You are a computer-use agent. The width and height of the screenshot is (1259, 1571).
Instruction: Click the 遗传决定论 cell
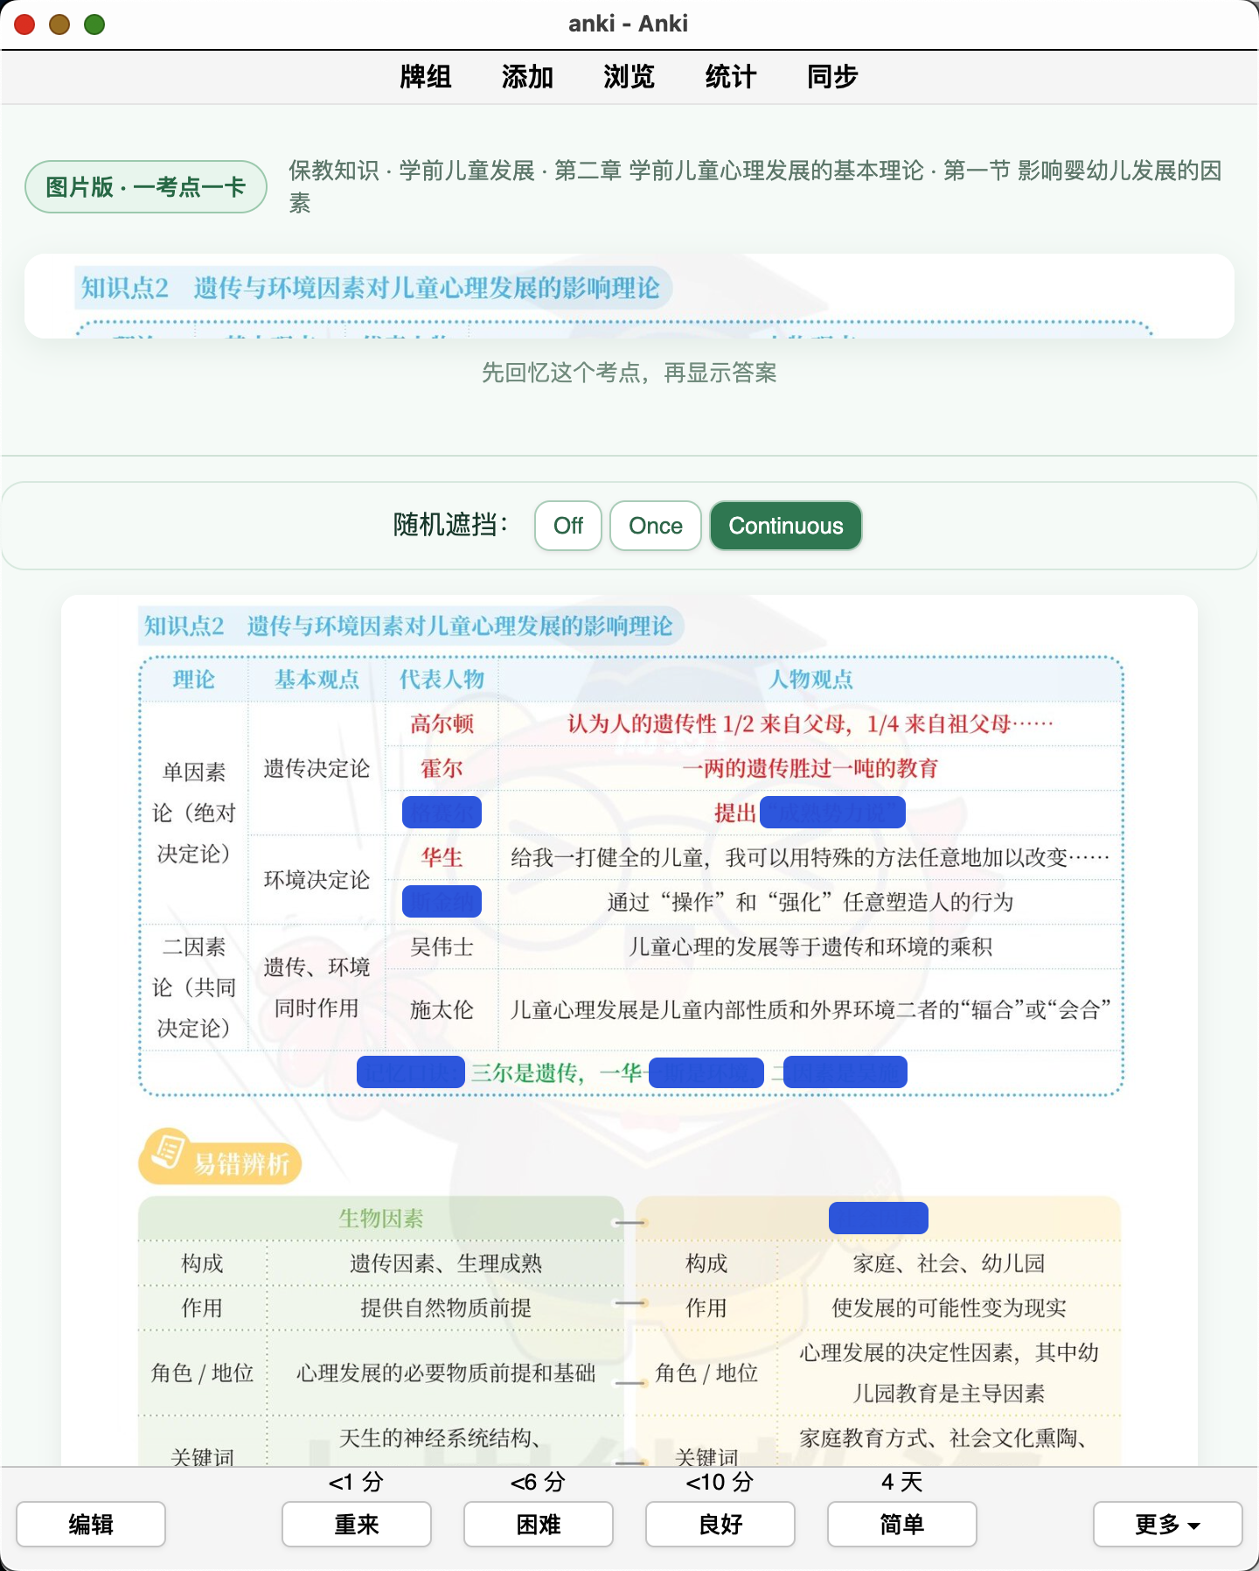[x=316, y=768]
